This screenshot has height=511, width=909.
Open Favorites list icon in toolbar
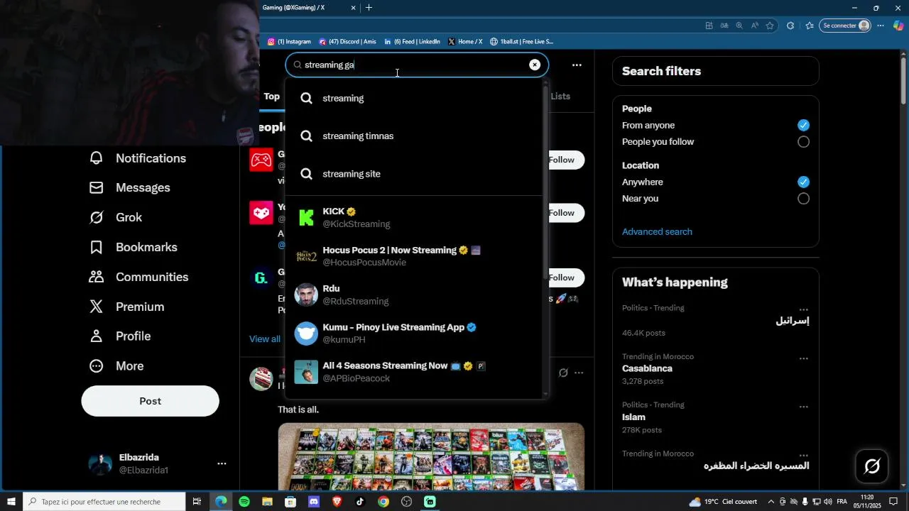coord(810,26)
